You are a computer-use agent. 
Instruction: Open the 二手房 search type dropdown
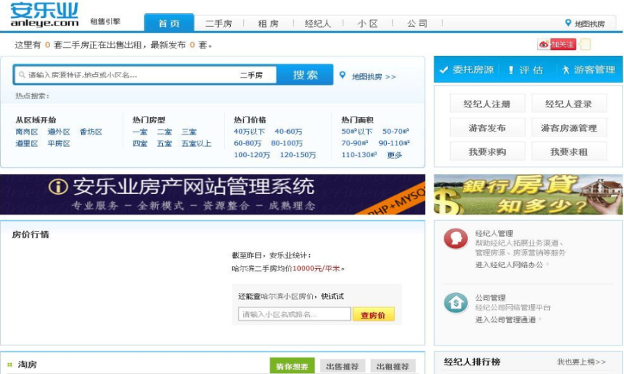pos(251,75)
